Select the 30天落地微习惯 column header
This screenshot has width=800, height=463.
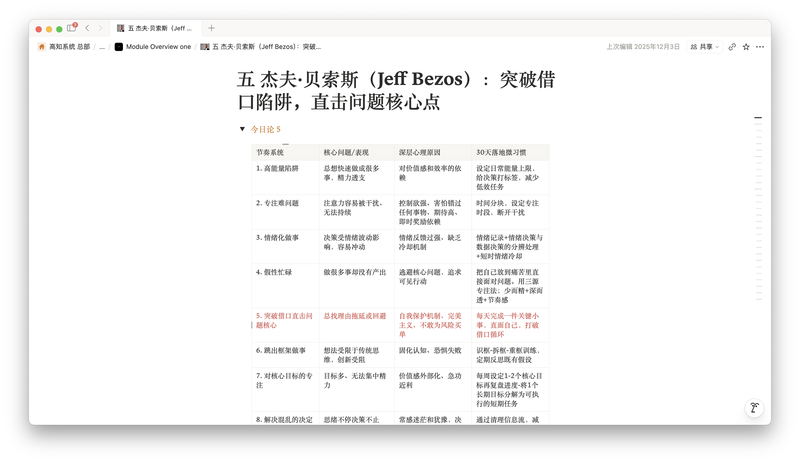click(x=511, y=152)
